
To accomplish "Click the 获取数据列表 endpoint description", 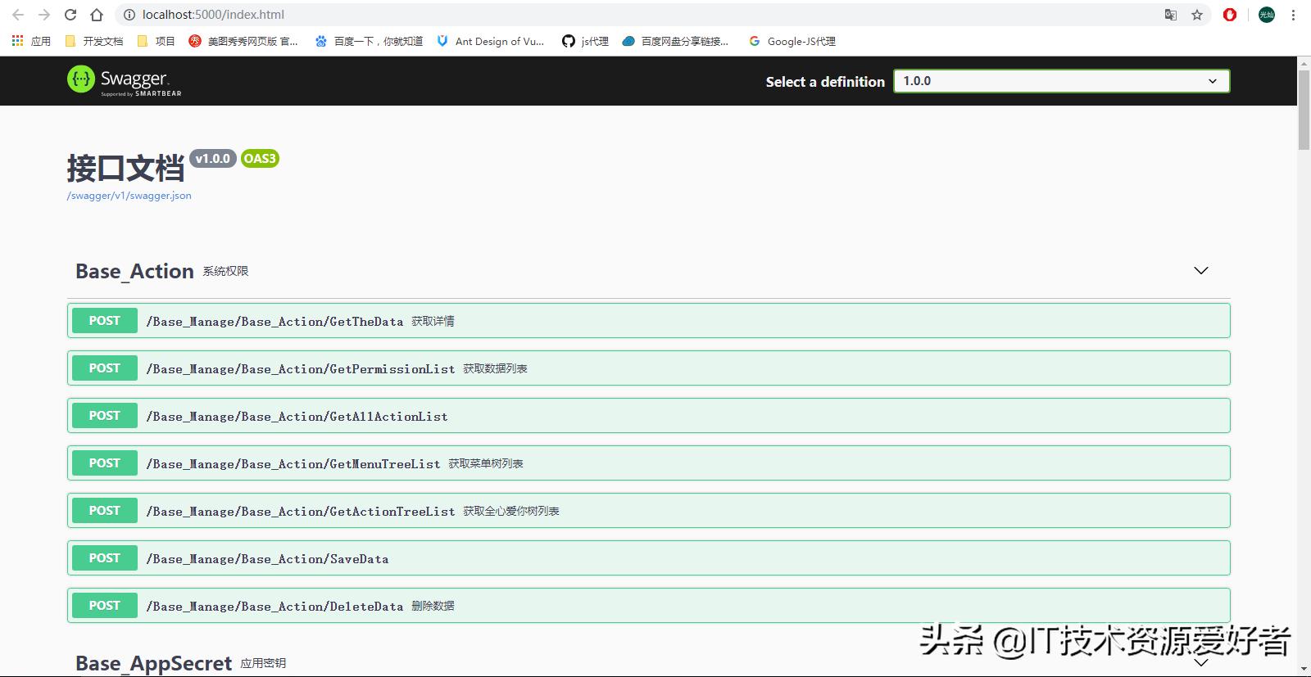I will click(495, 368).
